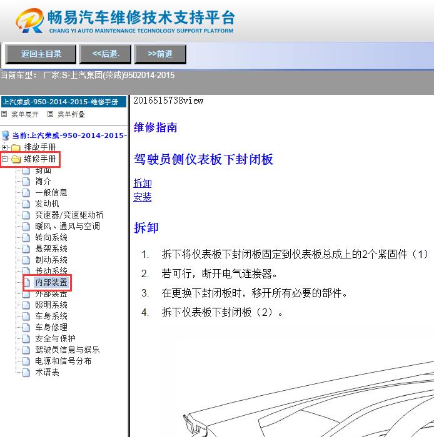This screenshot has width=434, height=437.
Task: Open the 术语表 section
Action: (47, 372)
